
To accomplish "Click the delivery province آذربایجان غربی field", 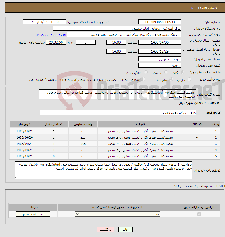I will coord(160,59).
